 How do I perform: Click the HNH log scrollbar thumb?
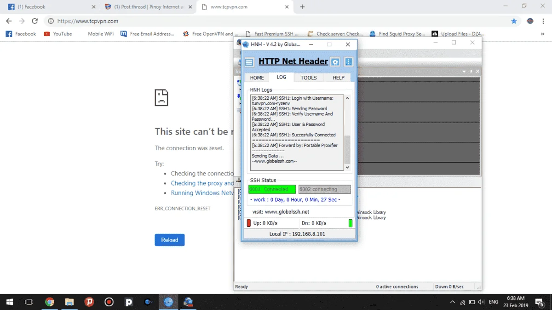[347, 150]
